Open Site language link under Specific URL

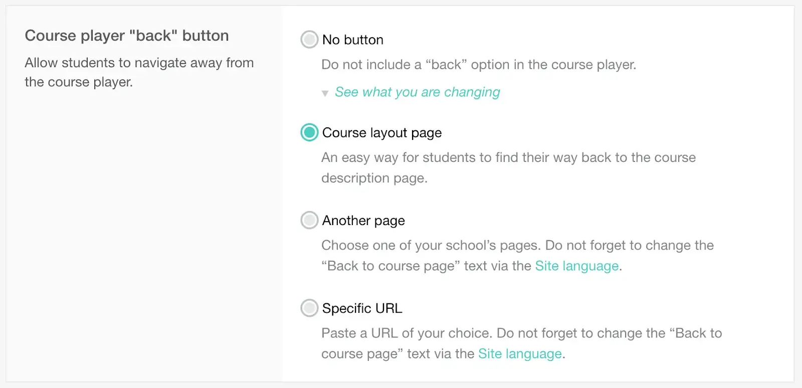point(520,353)
